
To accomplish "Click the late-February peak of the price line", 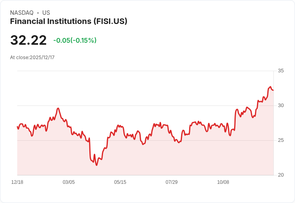I will click(58, 108).
